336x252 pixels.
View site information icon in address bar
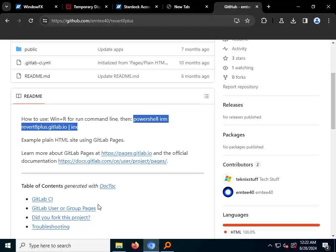pyautogui.click(x=45, y=21)
